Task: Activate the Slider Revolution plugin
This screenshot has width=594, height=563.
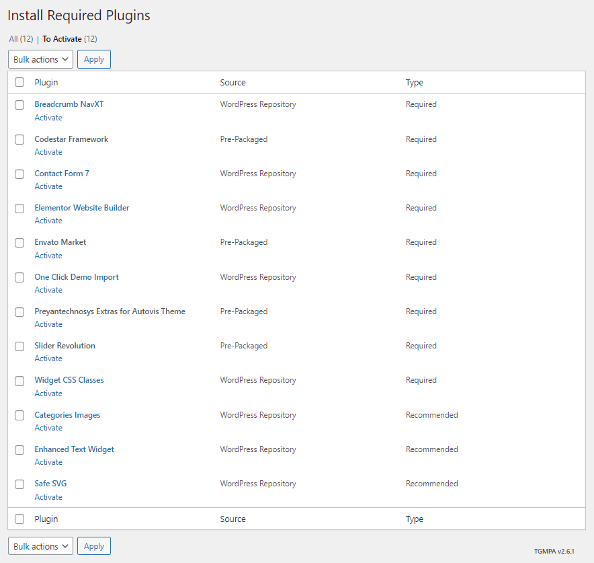Action: (x=48, y=359)
